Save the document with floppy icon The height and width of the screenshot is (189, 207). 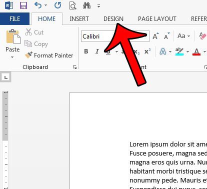(23, 5)
